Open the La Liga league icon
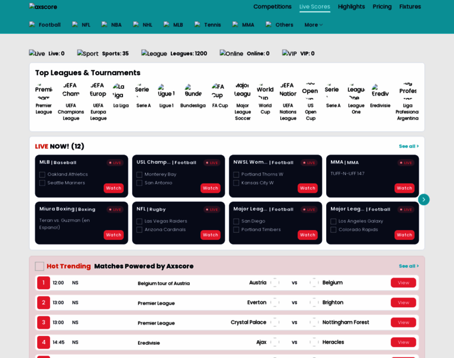 [121, 91]
